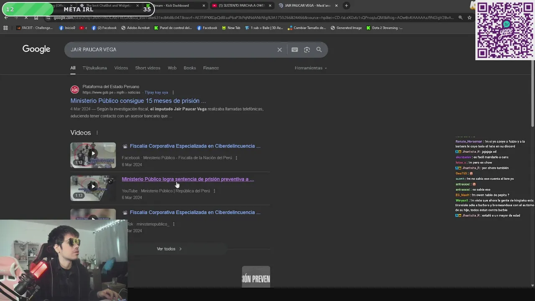The image size is (535, 301).
Task: Open the Chrome apps grid in the bookmarks bar
Action: (x=5, y=28)
